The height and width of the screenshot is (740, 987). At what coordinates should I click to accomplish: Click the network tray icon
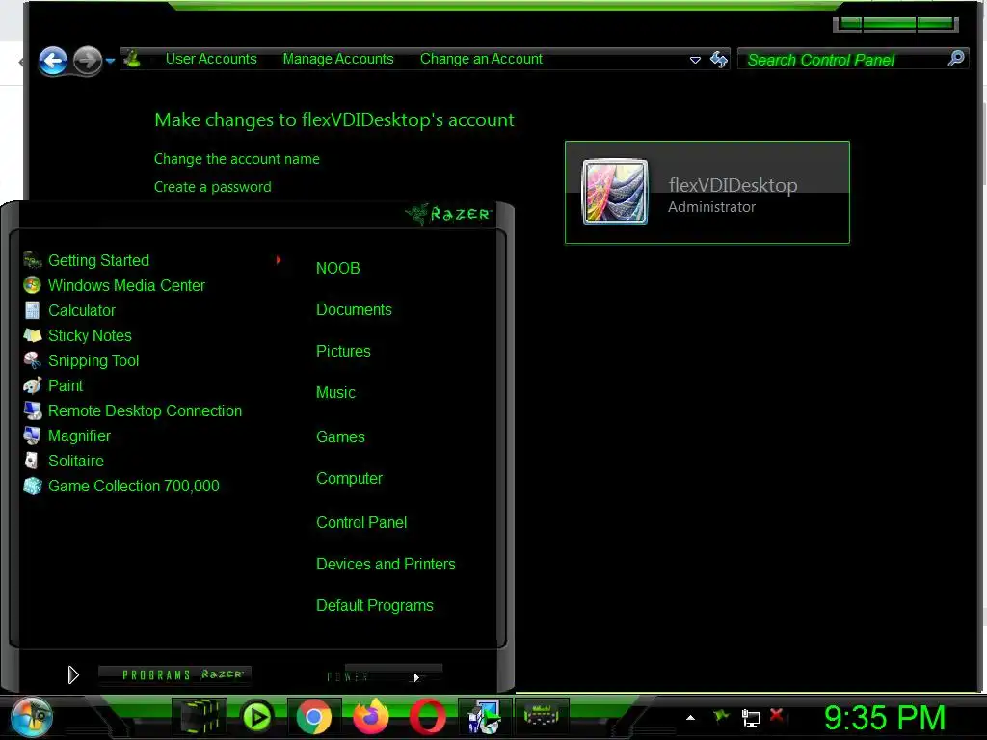[x=750, y=717]
